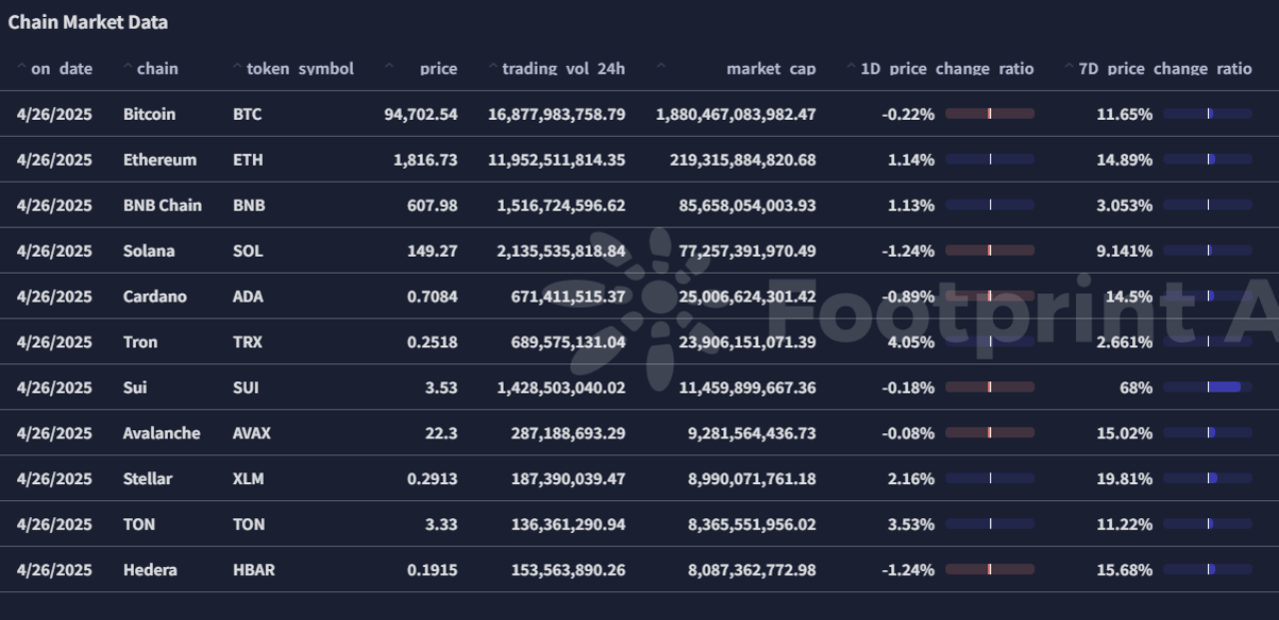Sort by trading_vol_24h using its arrow
Viewport: 1279px width, 620px height.
coord(493,68)
